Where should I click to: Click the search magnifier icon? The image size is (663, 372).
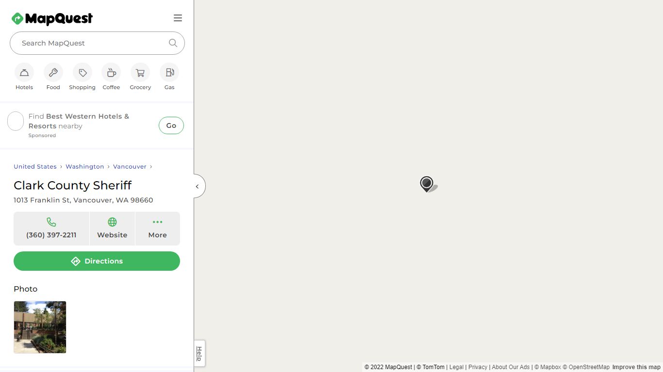pyautogui.click(x=173, y=43)
